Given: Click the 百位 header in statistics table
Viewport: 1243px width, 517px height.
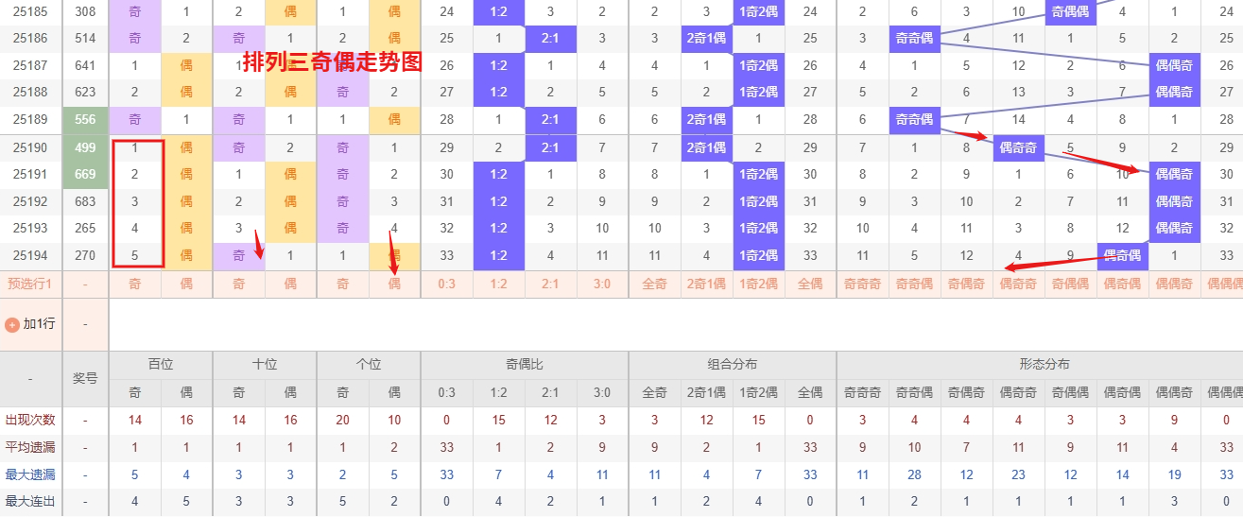Looking at the screenshot, I should click(x=161, y=365).
